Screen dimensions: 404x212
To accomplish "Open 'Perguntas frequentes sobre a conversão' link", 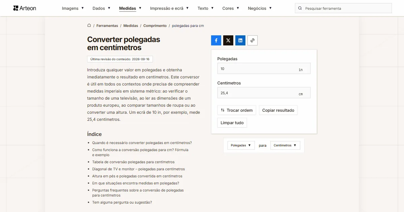I will click(138, 192).
